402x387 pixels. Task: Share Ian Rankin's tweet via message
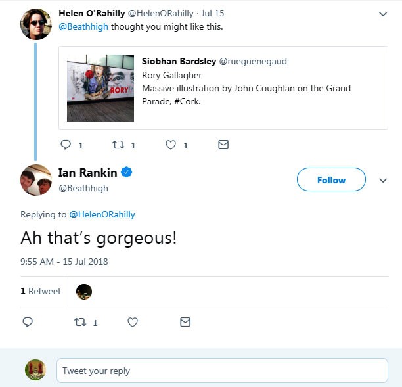pos(185,322)
